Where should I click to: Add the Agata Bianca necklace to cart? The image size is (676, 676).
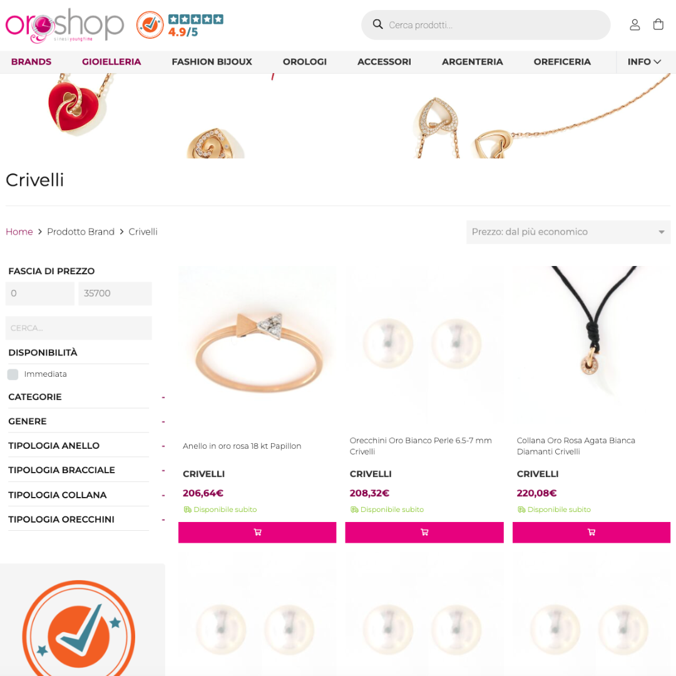pos(591,532)
